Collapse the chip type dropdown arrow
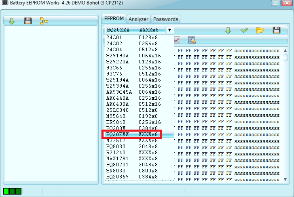The height and width of the screenshot is (197, 294). (170, 30)
